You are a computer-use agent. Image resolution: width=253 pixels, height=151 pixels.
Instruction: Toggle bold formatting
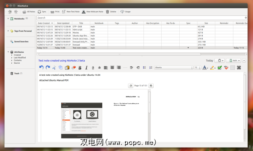point(80,67)
